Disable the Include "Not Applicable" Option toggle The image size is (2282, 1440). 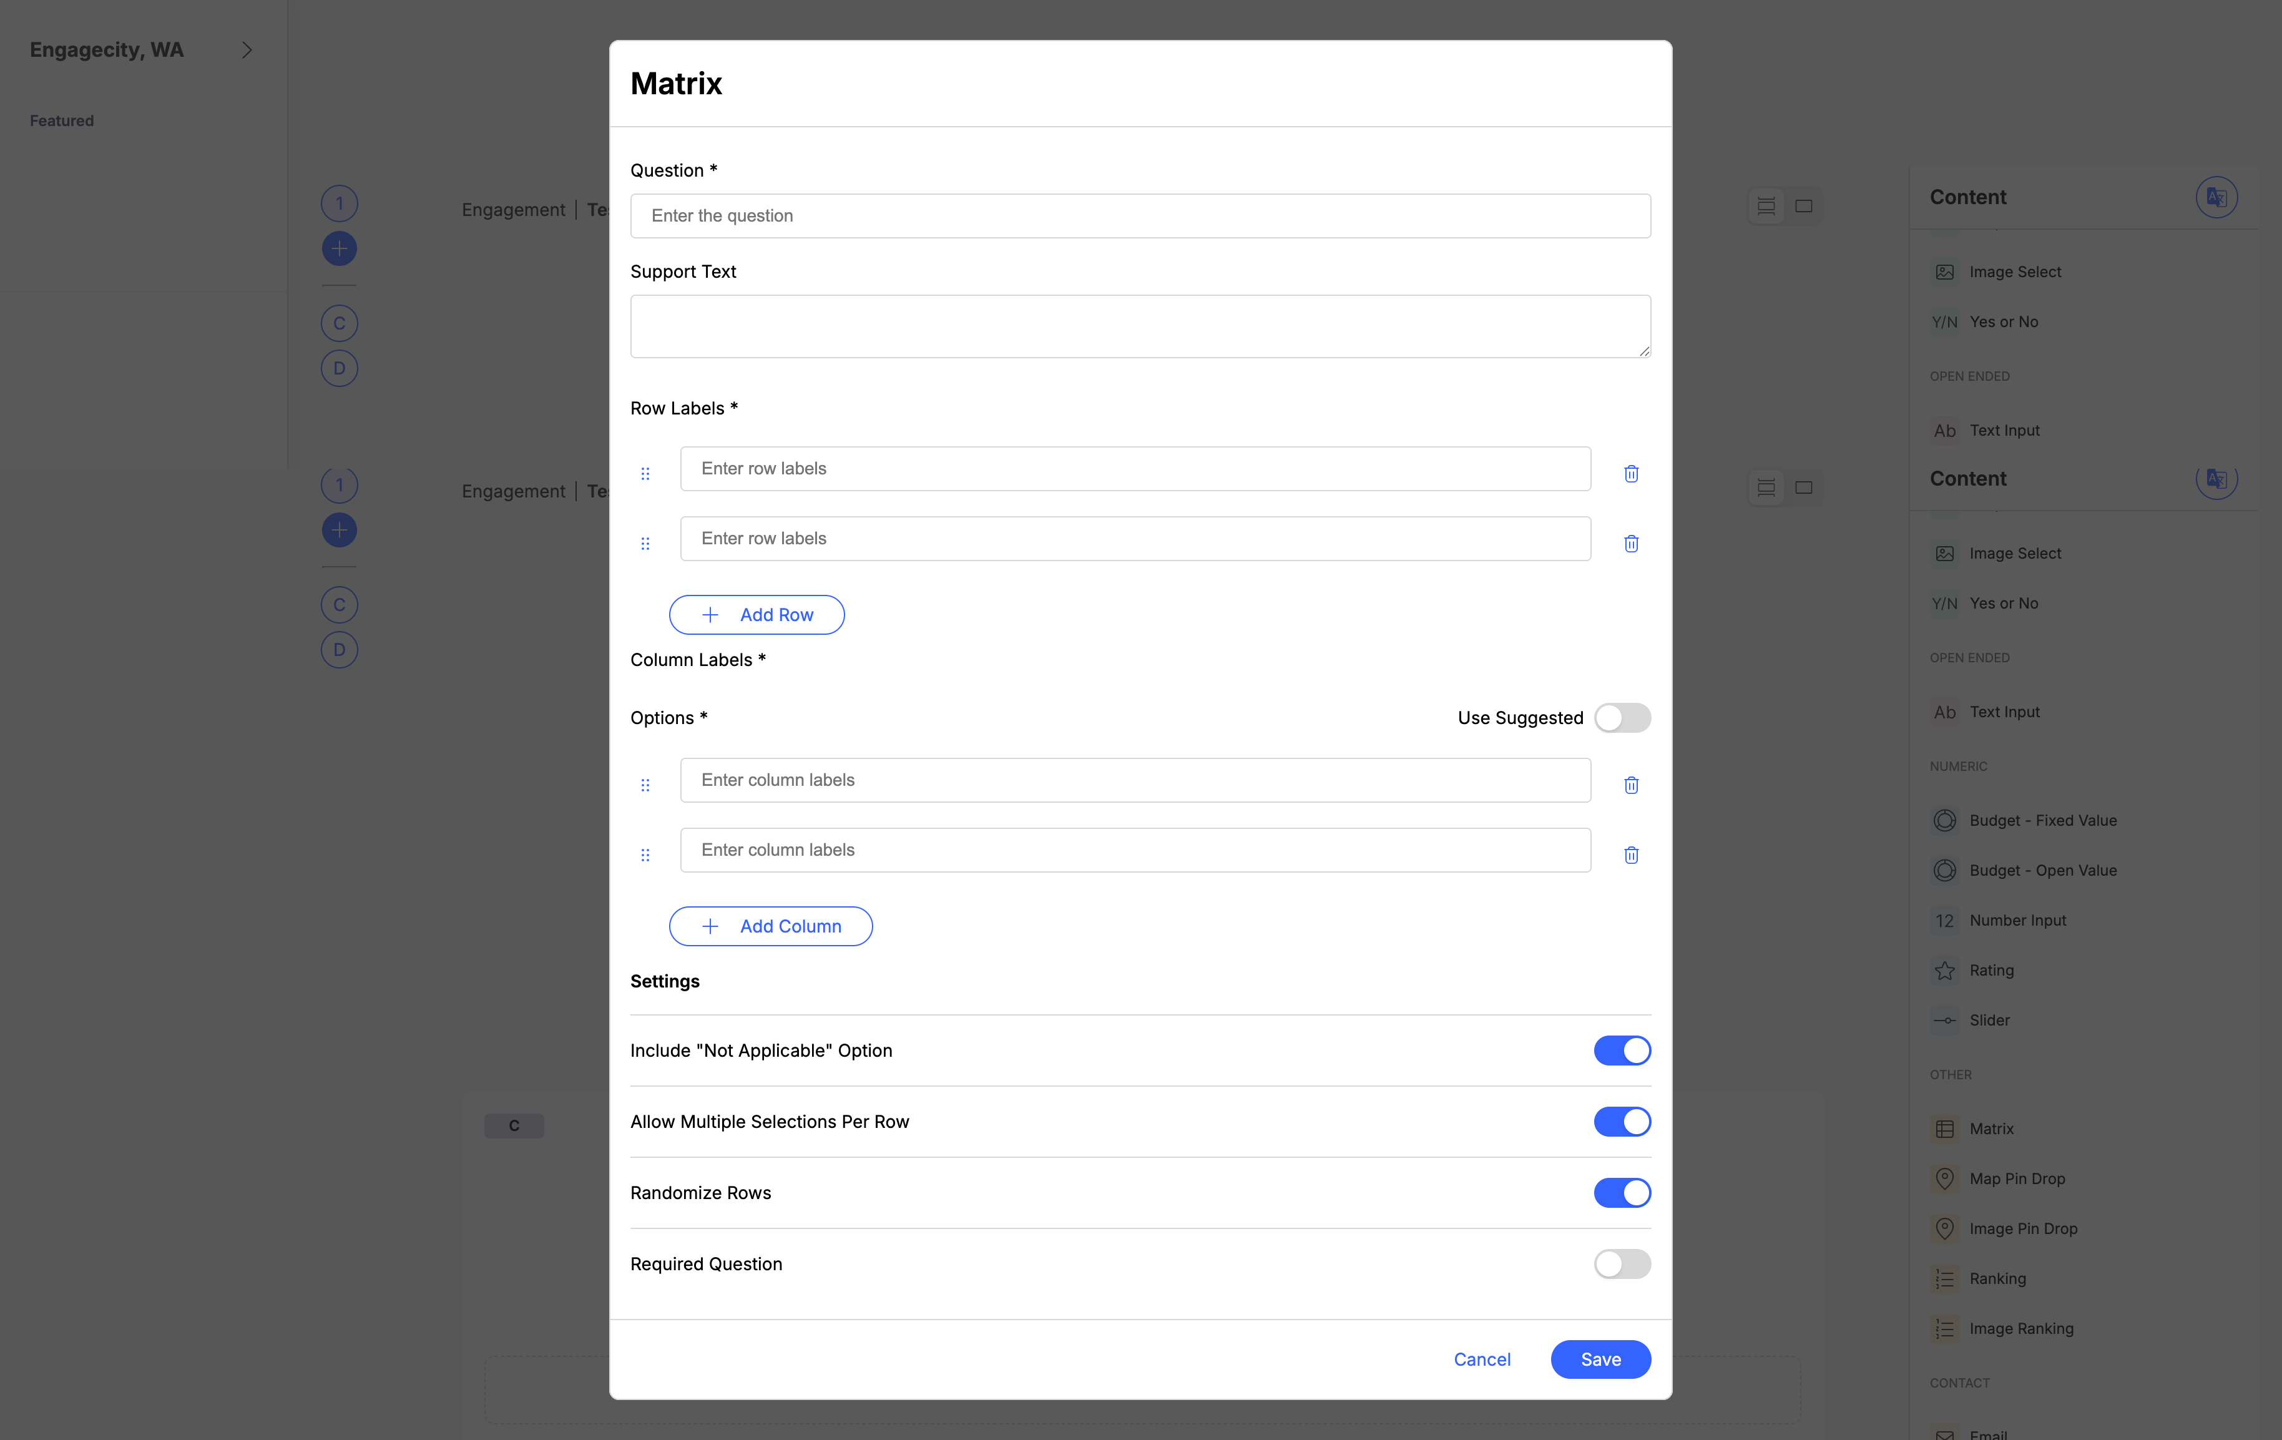pyautogui.click(x=1622, y=1051)
